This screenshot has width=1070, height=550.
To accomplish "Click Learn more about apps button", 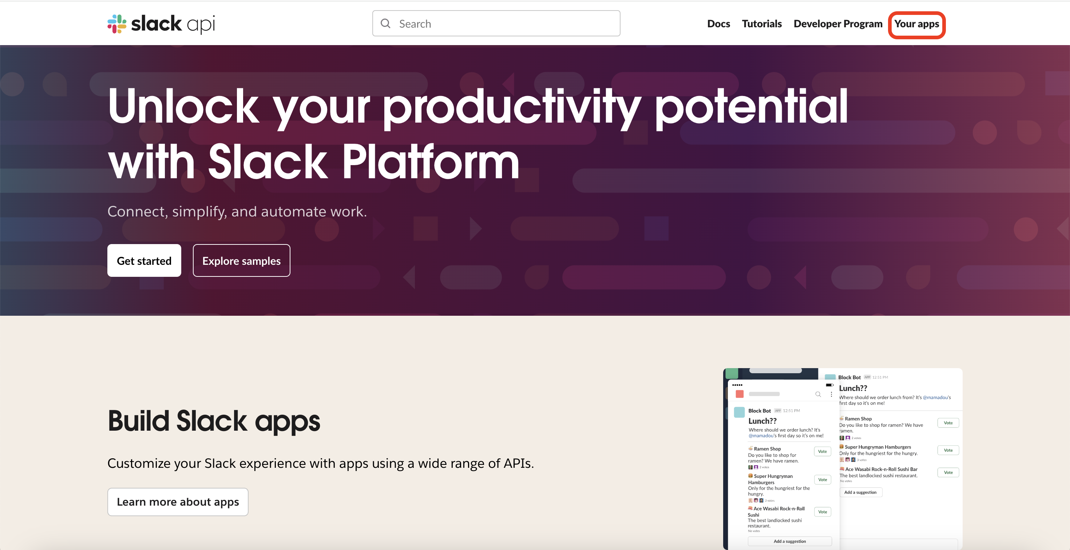I will 178,502.
